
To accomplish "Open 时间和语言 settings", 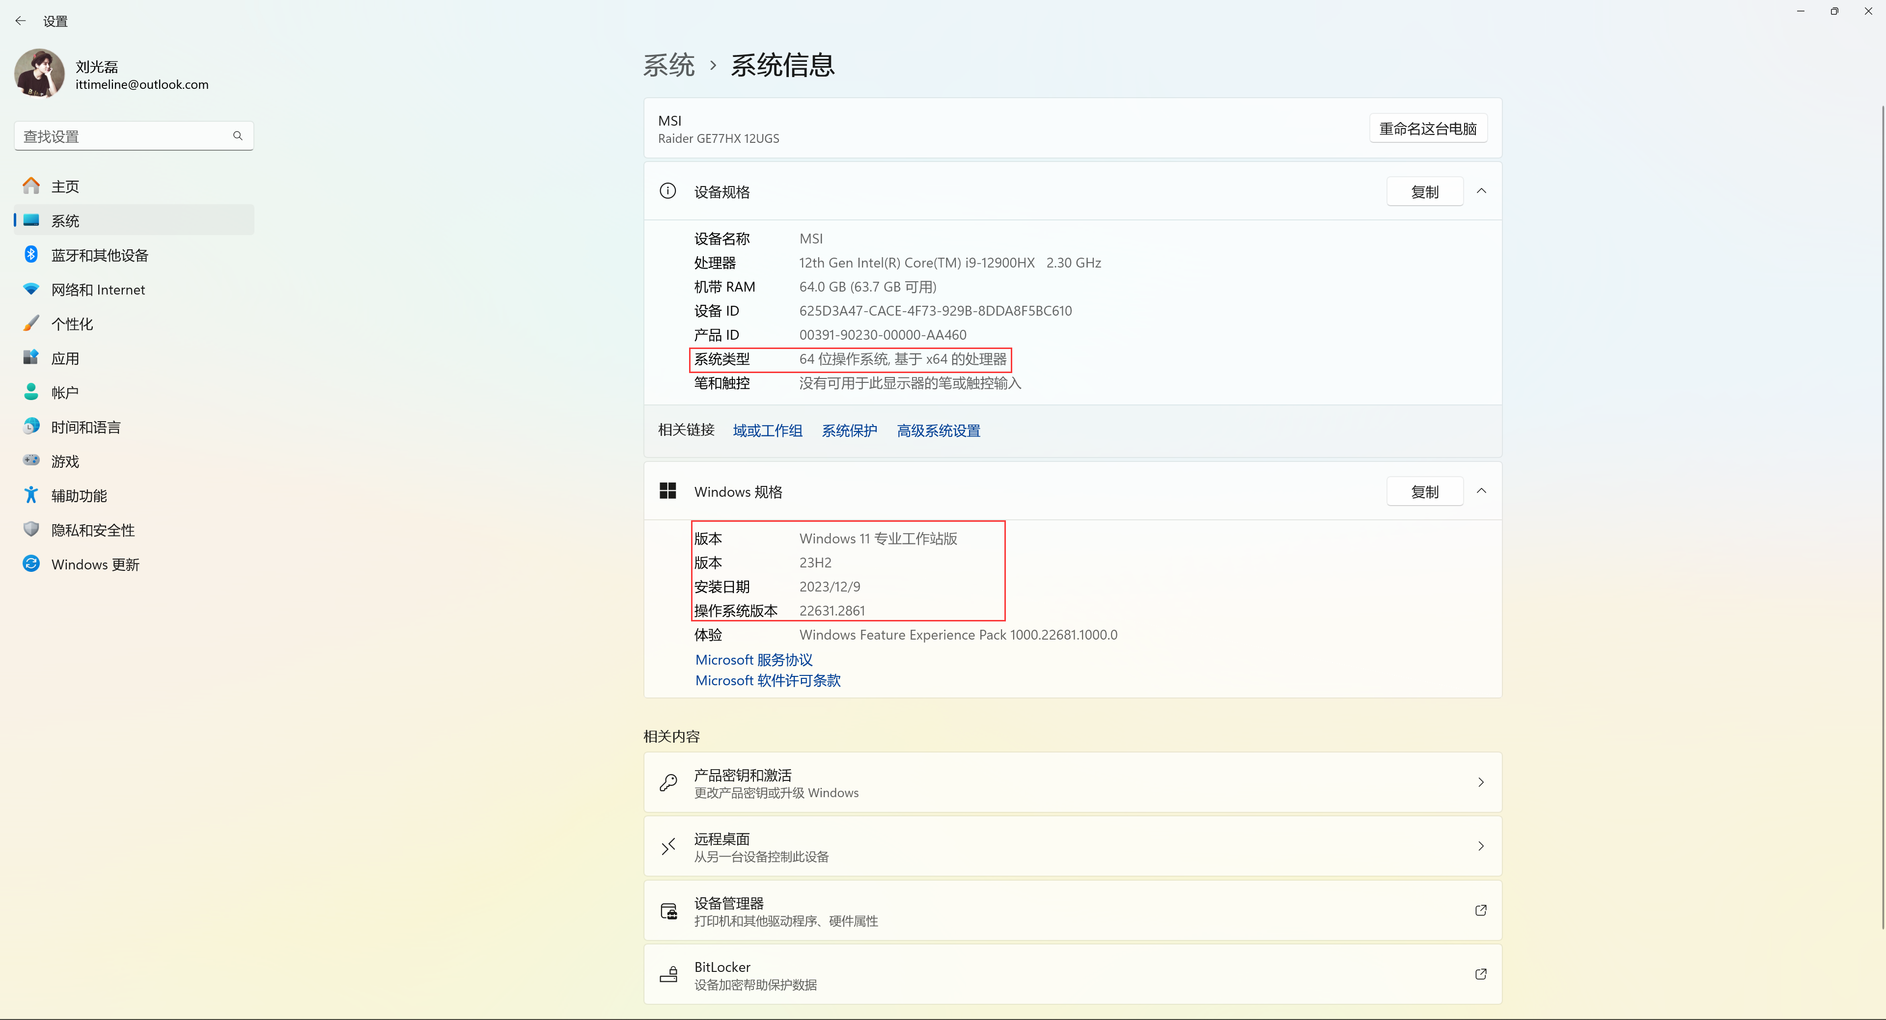I will [x=134, y=427].
